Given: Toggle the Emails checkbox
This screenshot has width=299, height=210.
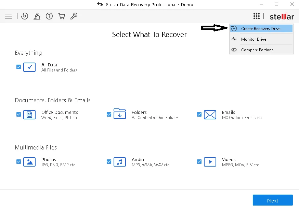Looking at the screenshot, I should pos(199,114).
